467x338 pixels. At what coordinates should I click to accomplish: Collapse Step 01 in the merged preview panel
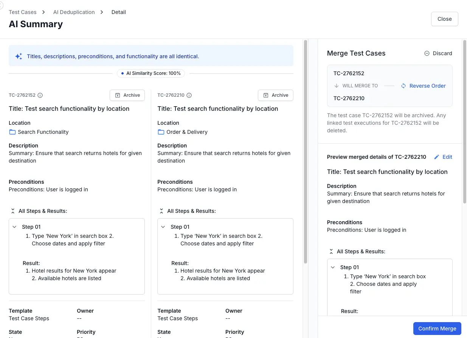(x=332, y=267)
